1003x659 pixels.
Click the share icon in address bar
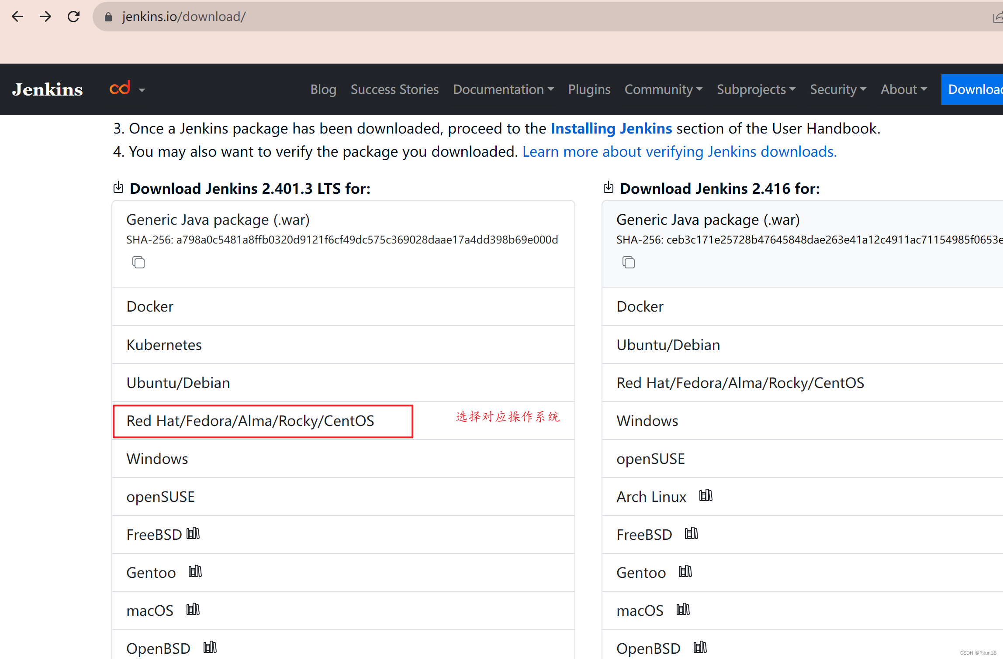[998, 17]
